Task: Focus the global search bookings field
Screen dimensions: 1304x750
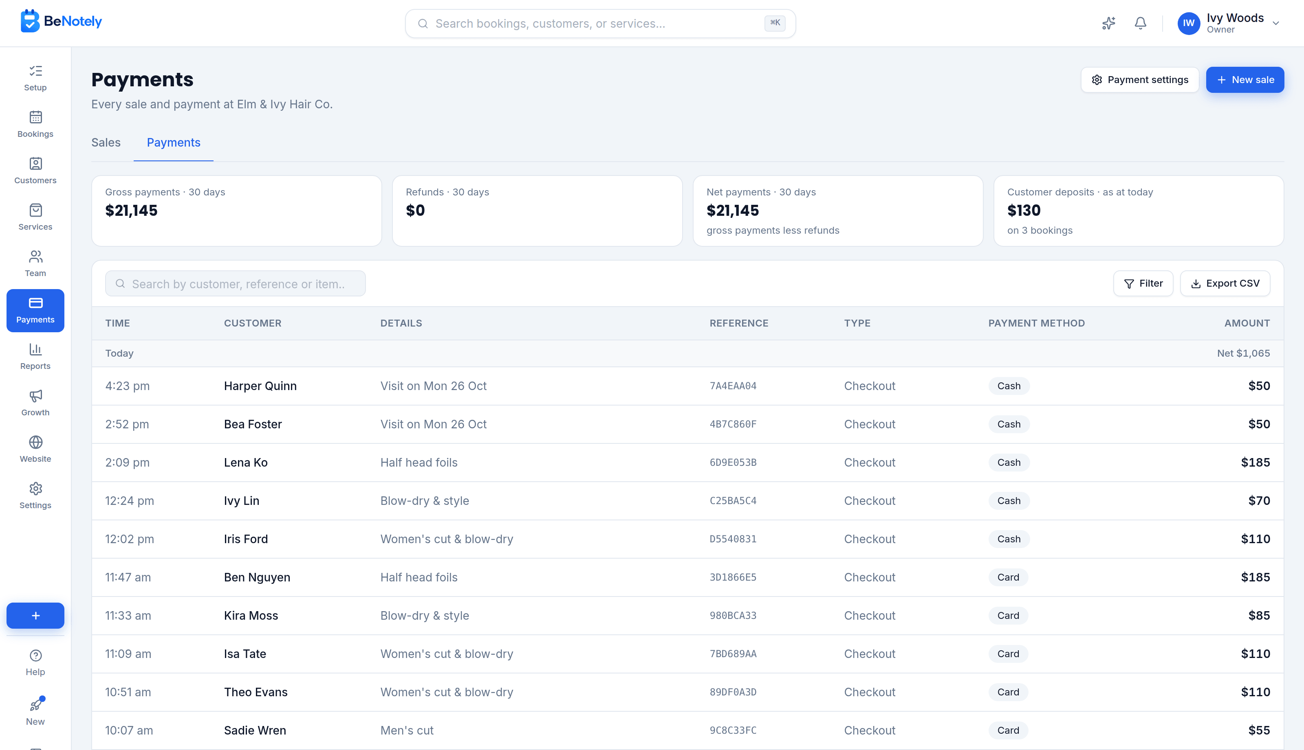Action: click(x=600, y=24)
